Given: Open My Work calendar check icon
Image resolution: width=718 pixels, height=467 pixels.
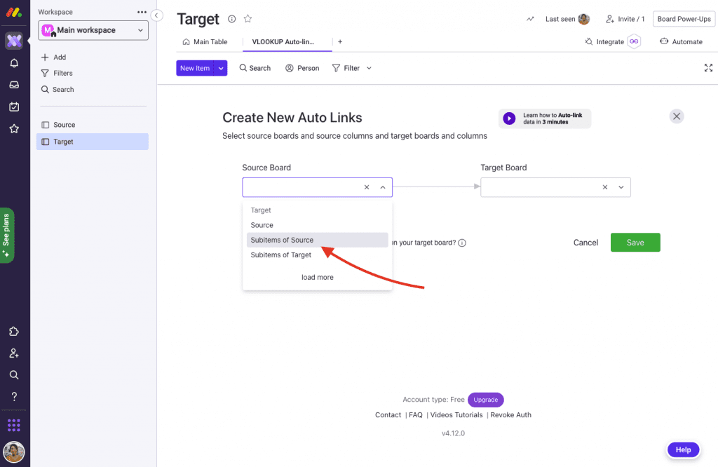Looking at the screenshot, I should (14, 107).
